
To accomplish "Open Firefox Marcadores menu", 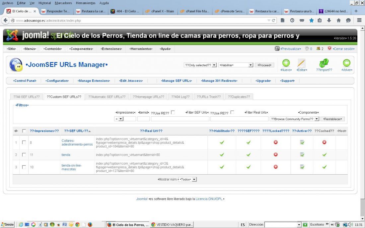I will [63, 3].
